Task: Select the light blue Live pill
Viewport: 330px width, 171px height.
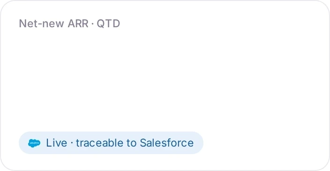Action: (111, 143)
